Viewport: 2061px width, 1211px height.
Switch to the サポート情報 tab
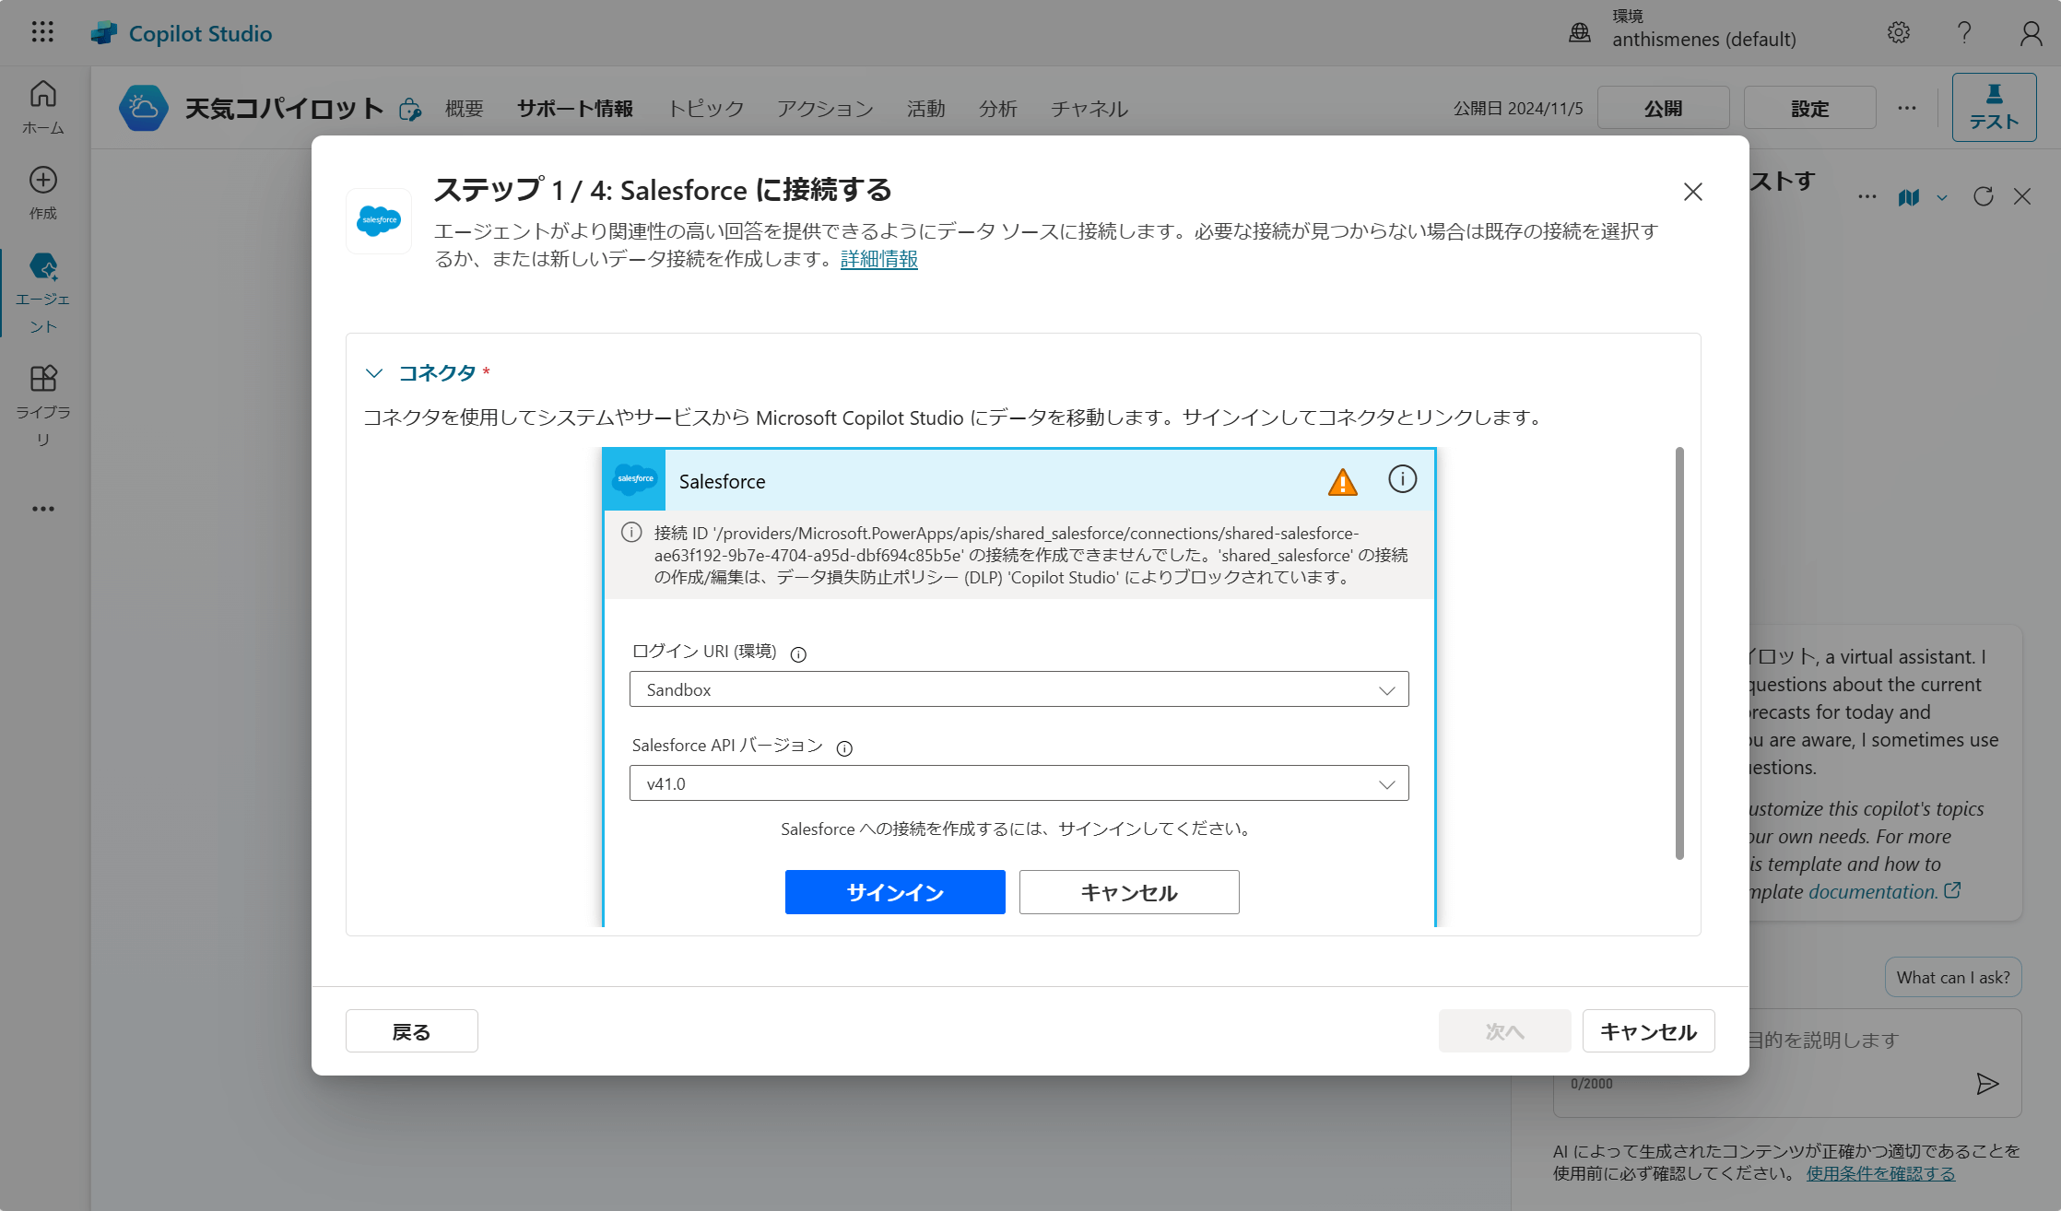click(575, 109)
